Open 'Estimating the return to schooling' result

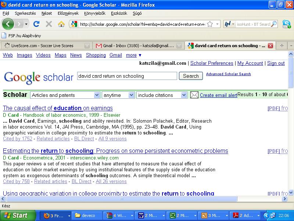[115, 151]
